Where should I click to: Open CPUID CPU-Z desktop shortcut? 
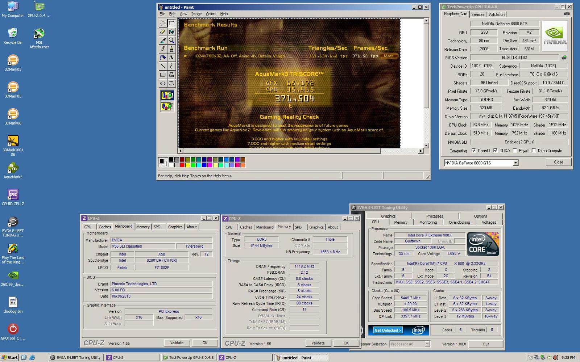tap(13, 197)
